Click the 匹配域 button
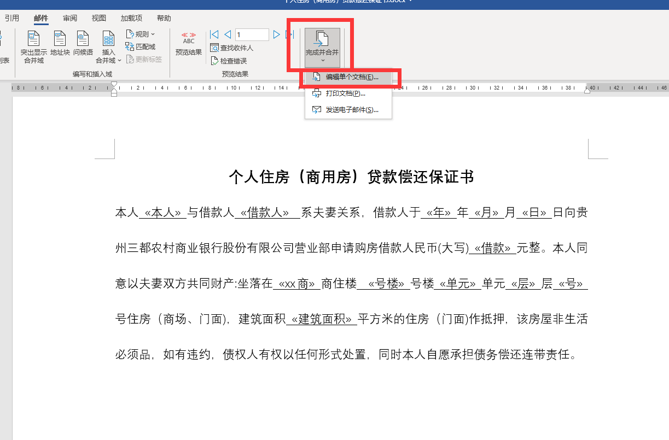Image resolution: width=669 pixels, height=440 pixels. 141,46
